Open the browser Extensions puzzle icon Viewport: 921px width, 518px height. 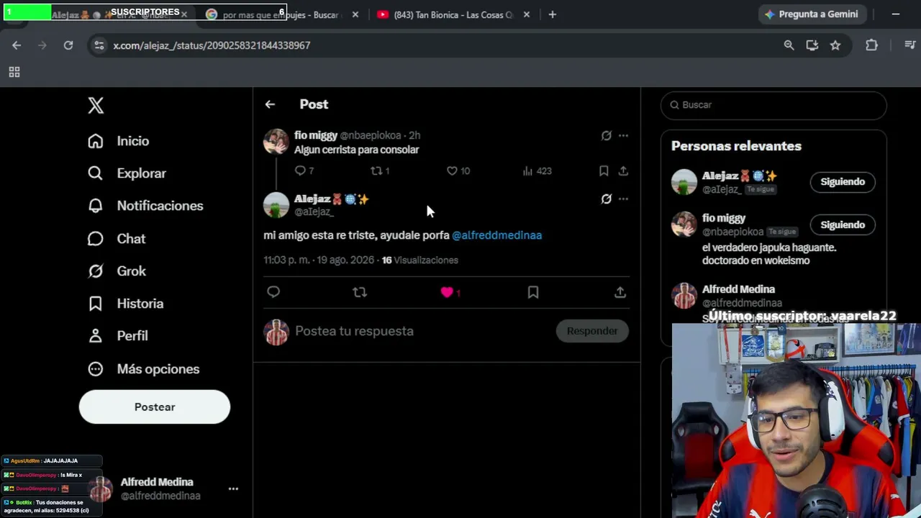coord(871,45)
